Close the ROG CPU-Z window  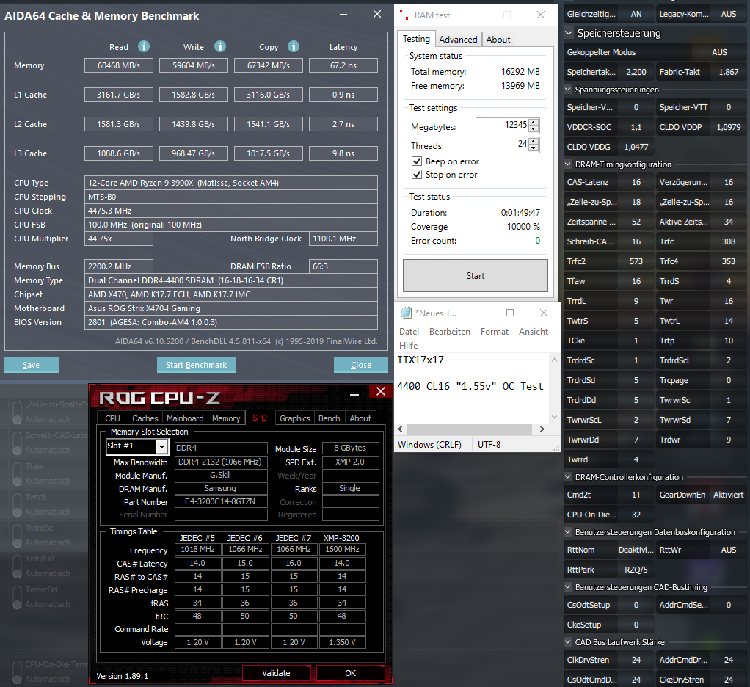[381, 391]
